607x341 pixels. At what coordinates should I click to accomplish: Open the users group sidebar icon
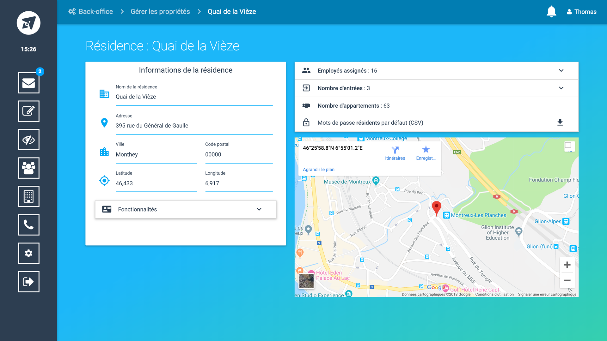[x=28, y=168]
